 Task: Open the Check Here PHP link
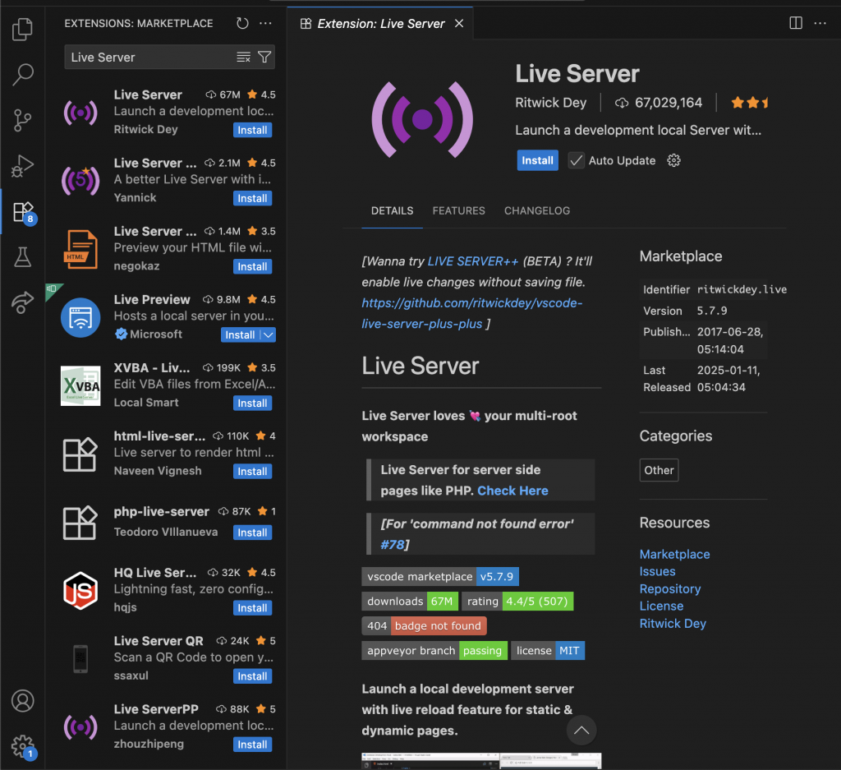(x=512, y=491)
